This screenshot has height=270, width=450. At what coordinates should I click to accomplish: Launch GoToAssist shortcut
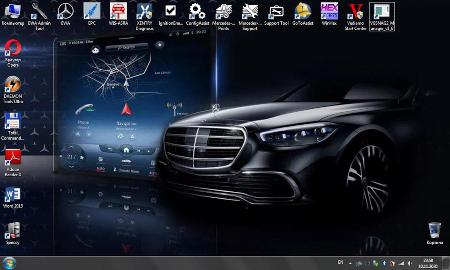click(303, 15)
